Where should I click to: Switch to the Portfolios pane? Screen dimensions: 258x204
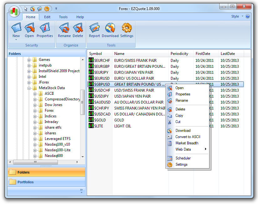pyautogui.click(x=26, y=182)
